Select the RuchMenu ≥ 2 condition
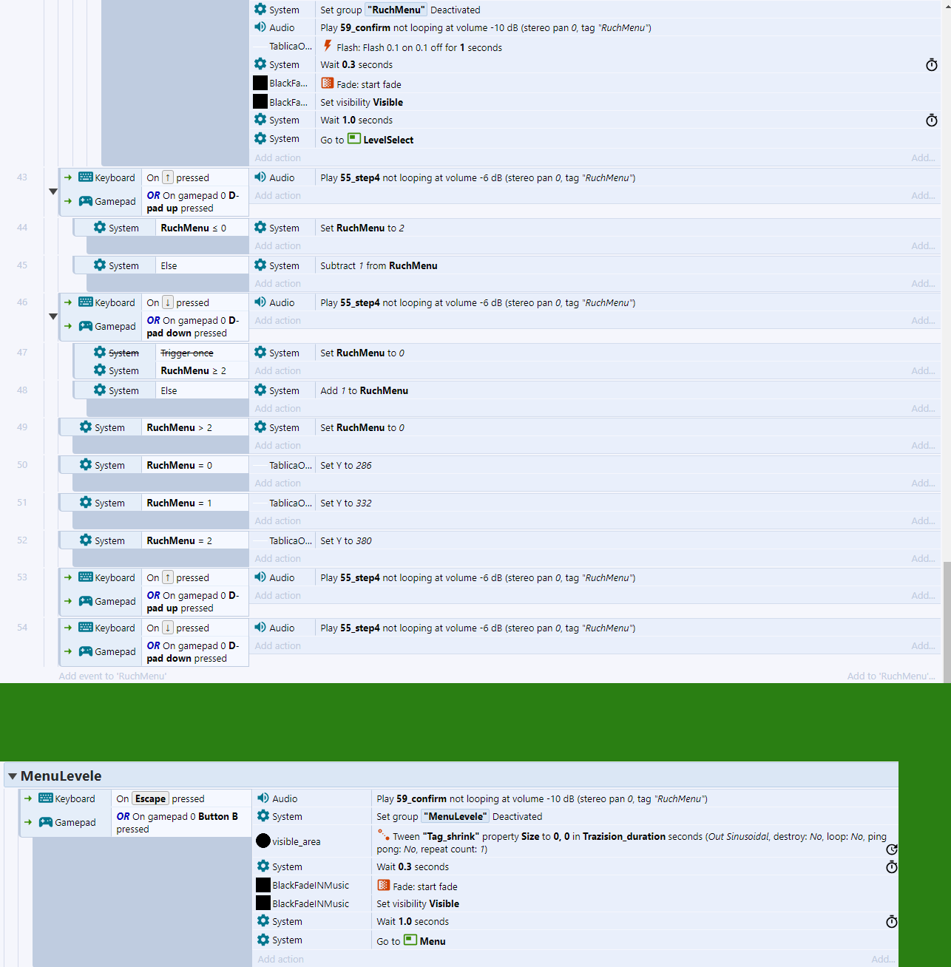This screenshot has width=951, height=967. click(x=203, y=370)
